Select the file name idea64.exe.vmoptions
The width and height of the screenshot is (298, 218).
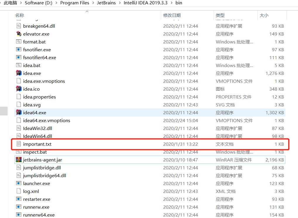(46, 120)
